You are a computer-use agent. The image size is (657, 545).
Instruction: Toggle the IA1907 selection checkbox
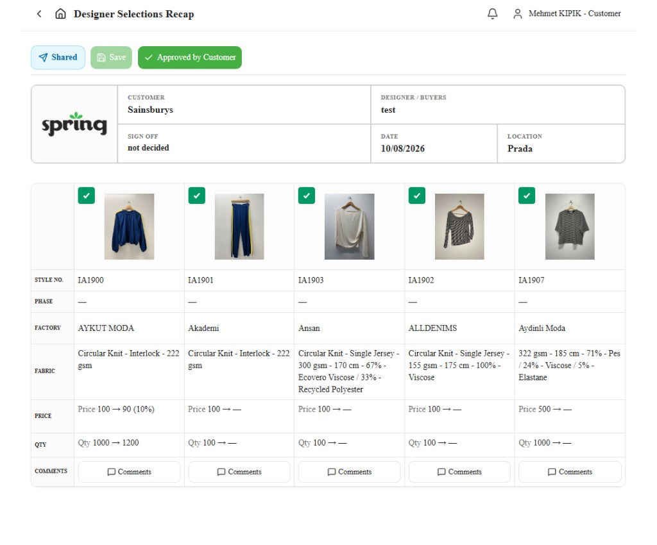tap(526, 196)
